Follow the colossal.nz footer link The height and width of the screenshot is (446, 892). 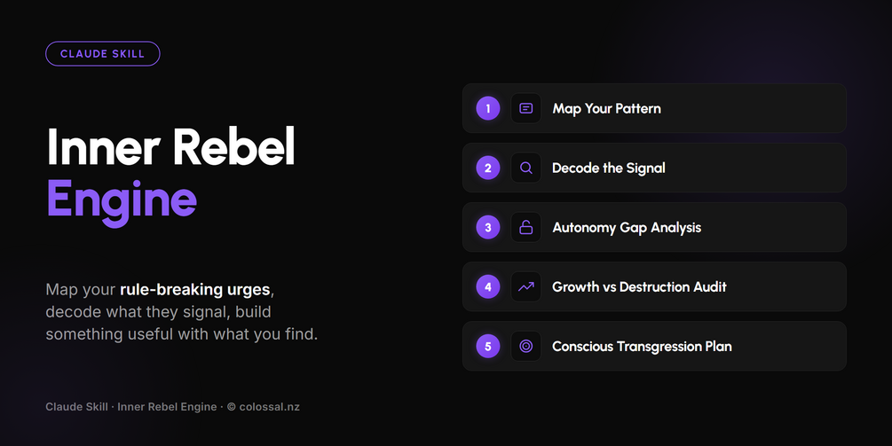point(269,407)
